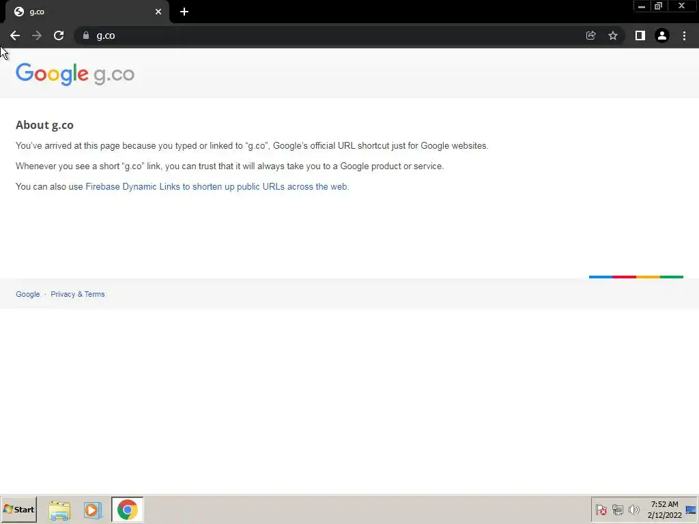Screen dimensions: 699x524
Task: Open the Google footer link
Action: point(27,294)
